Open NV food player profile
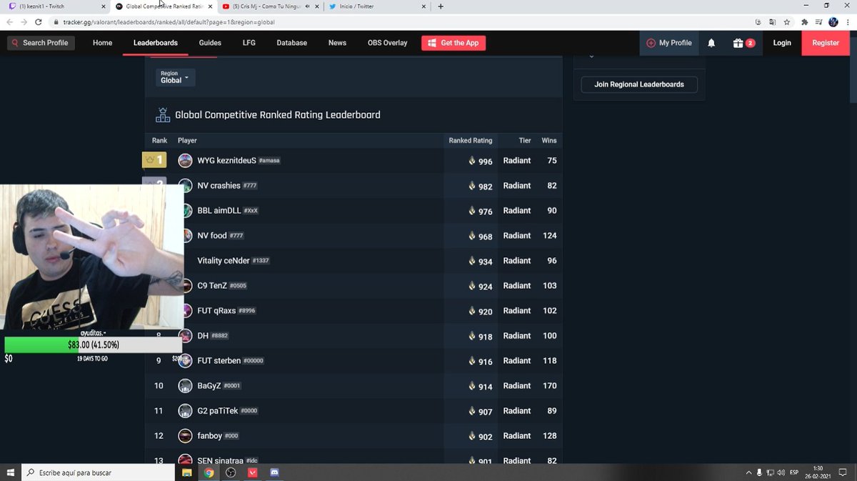The height and width of the screenshot is (481, 857). coord(211,236)
